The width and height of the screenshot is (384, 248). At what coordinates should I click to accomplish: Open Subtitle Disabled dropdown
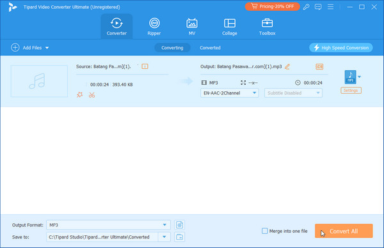click(293, 93)
